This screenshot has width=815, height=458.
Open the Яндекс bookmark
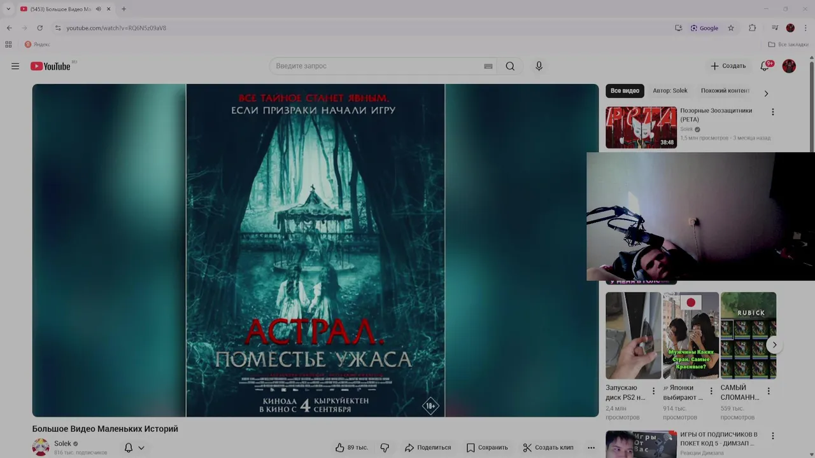pos(37,45)
